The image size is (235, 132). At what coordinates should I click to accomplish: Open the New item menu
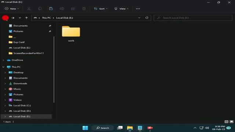12,9
